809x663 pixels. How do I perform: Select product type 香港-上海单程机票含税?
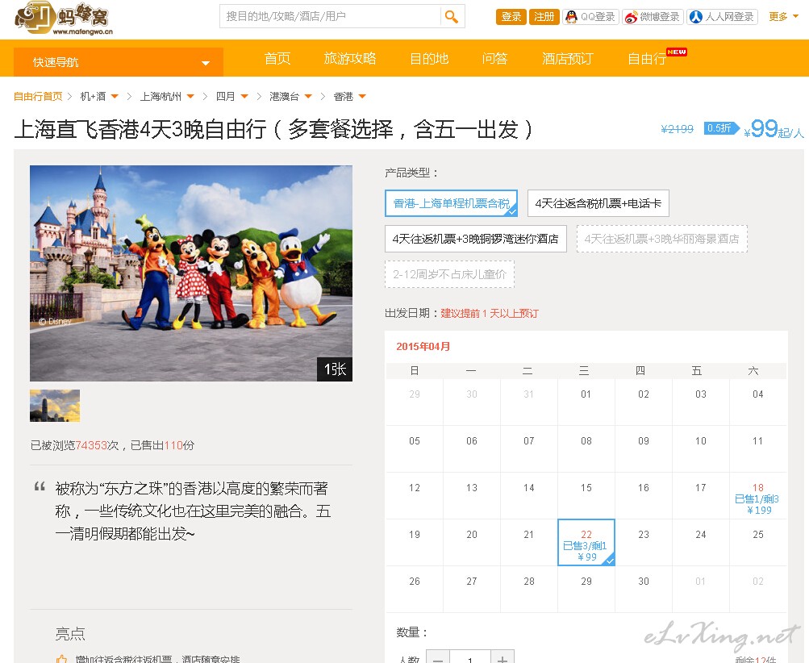coord(452,203)
